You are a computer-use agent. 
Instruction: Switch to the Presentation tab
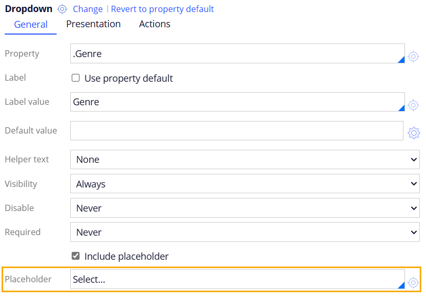pyautogui.click(x=93, y=24)
